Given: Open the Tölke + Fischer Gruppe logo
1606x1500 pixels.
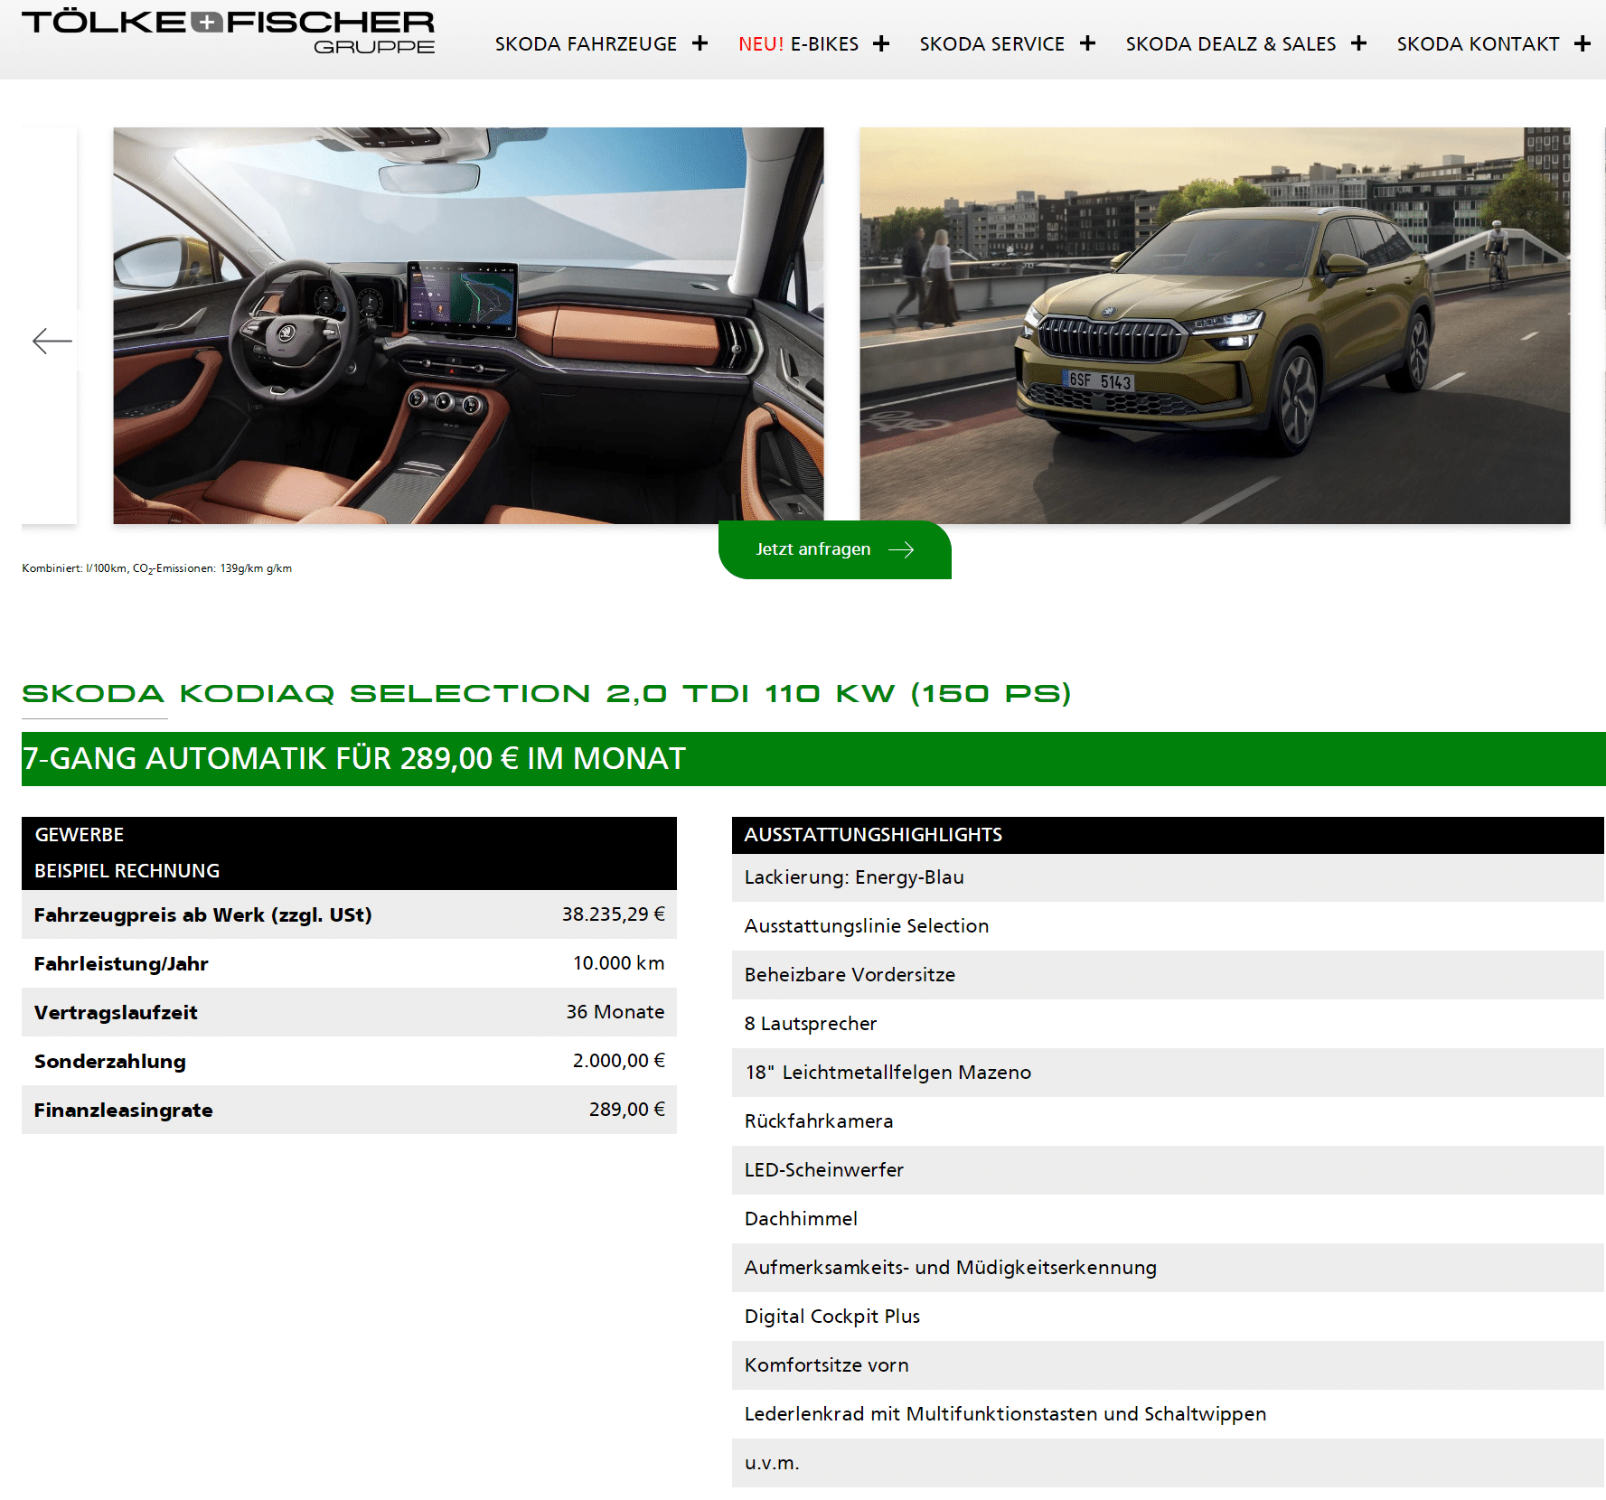Looking at the screenshot, I should point(228,33).
